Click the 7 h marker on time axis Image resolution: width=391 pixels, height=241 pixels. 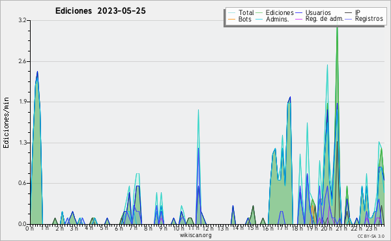coord(134,228)
